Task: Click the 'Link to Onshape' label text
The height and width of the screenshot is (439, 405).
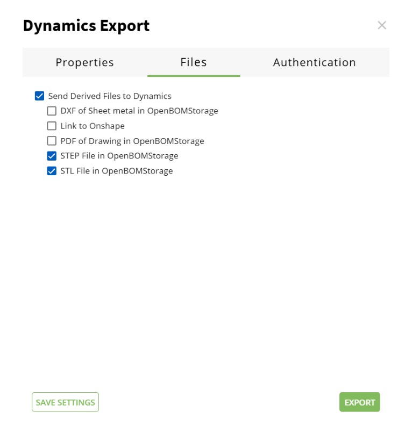Action: point(93,126)
